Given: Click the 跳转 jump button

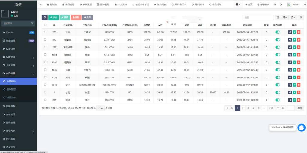Looking at the screenshot, I should [300, 108].
